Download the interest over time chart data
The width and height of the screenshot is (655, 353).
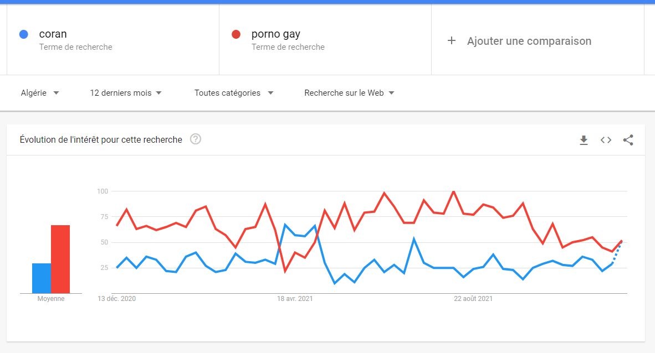pos(584,140)
